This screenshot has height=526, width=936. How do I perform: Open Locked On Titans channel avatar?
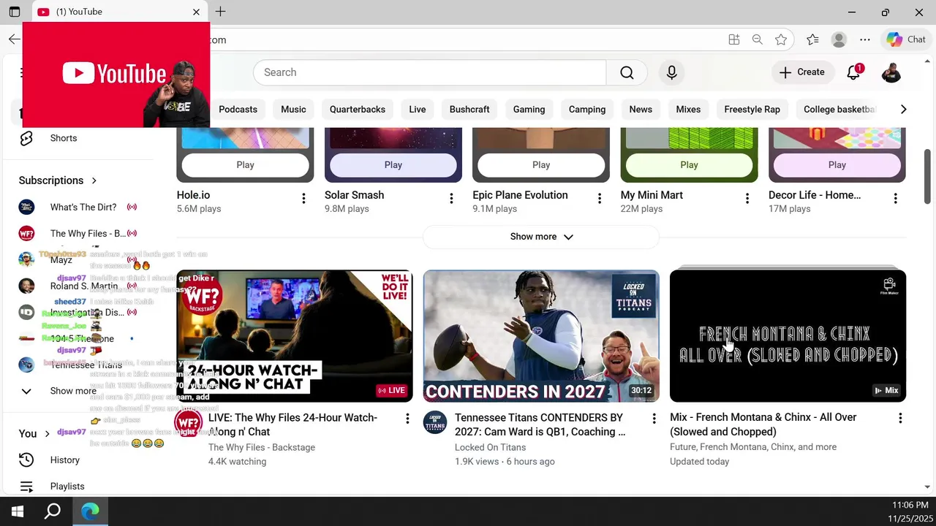435,423
